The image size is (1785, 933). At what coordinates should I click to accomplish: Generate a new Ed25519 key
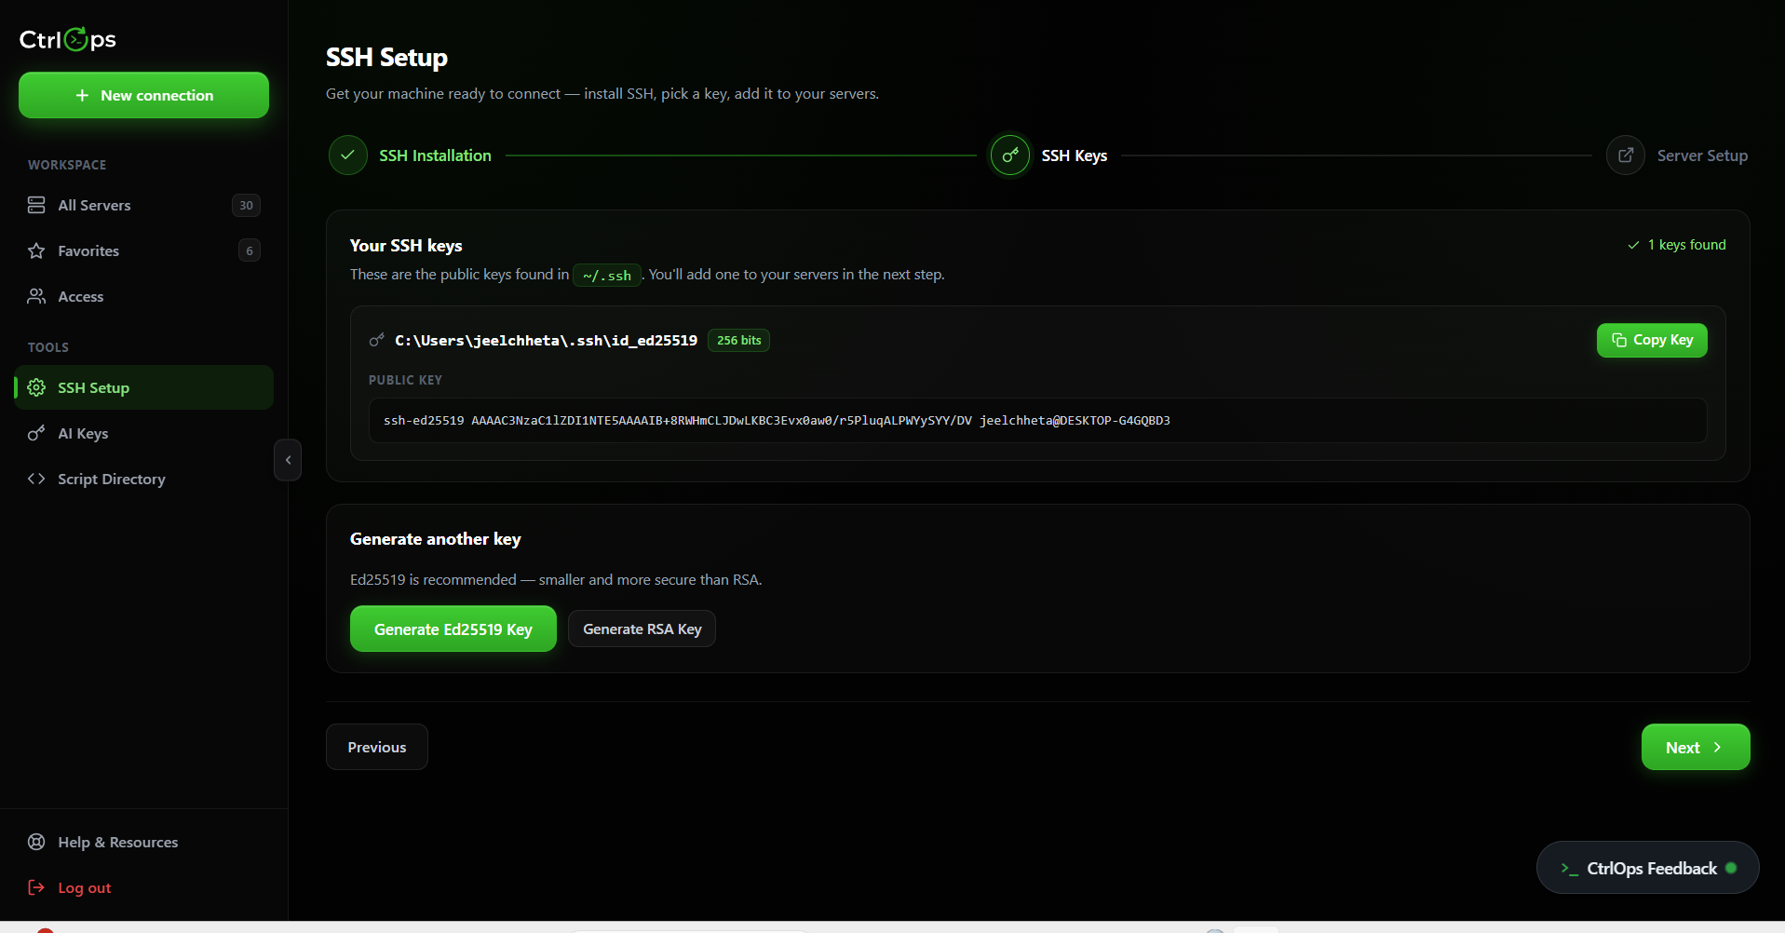(x=453, y=629)
